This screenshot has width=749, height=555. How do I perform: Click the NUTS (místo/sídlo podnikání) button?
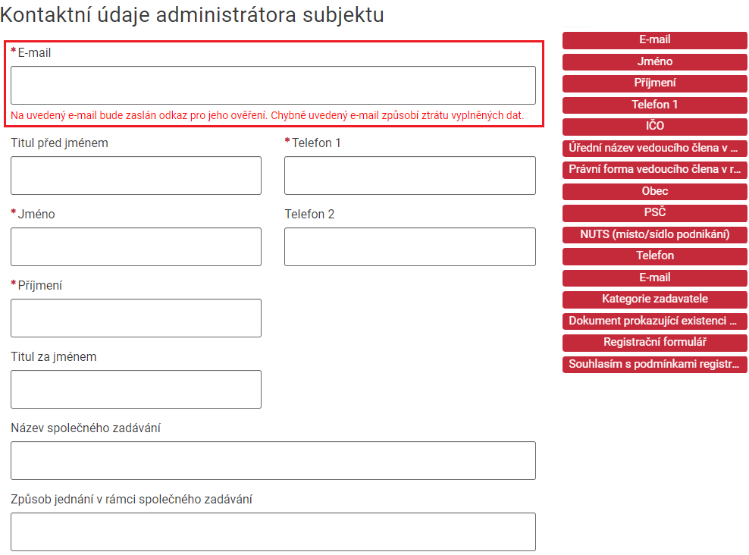(x=654, y=234)
